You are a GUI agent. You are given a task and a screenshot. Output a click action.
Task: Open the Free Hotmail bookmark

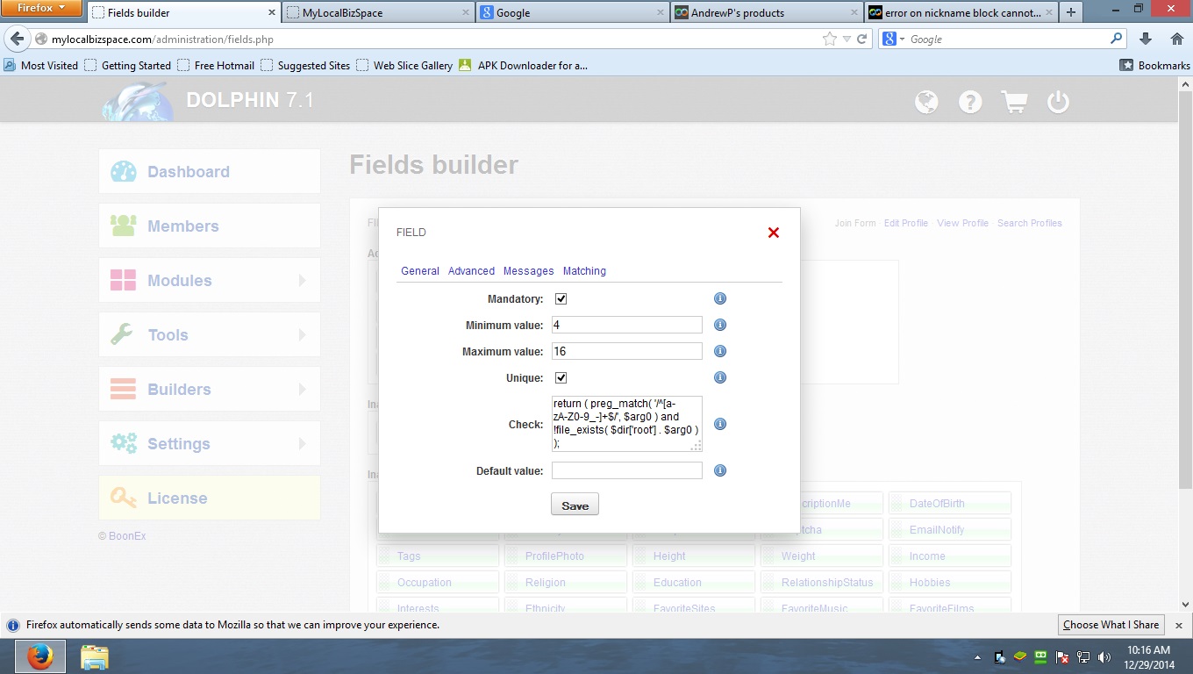pos(216,65)
